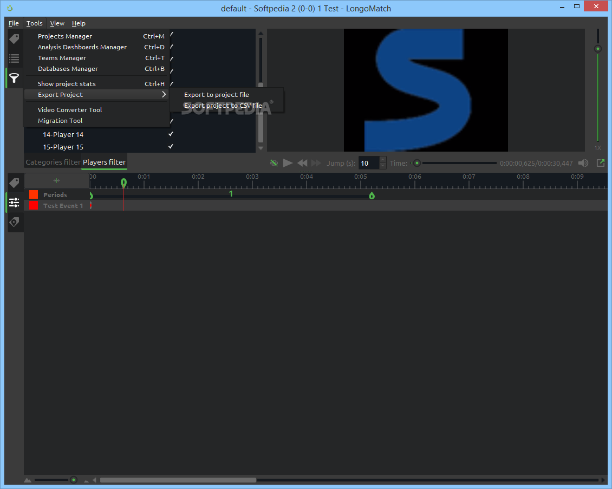Choose Export project to CSV file
Viewport: 612px width, 489px height.
226,106
